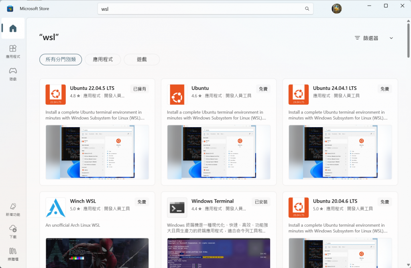Click the 已擁有 badge on Ubuntu 22.04.5
This screenshot has height=268, width=411.
click(x=139, y=89)
